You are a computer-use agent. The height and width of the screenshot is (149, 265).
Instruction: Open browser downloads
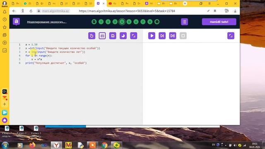click(x=235, y=11)
